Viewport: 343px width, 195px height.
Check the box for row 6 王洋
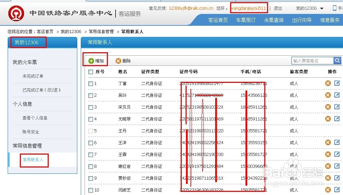click(x=91, y=143)
